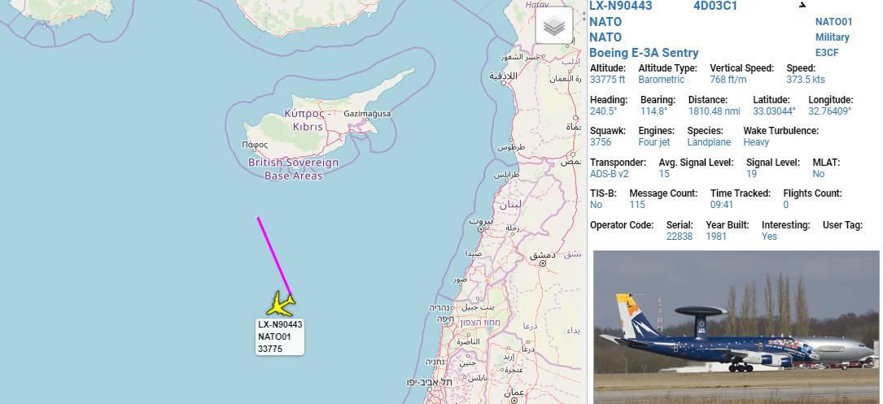Click the British Sovereign Base Areas label
The image size is (883, 404).
pyautogui.click(x=294, y=169)
